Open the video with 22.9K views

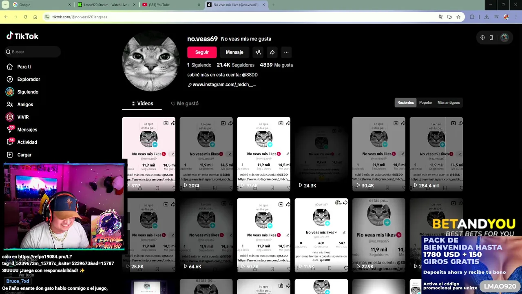click(x=379, y=235)
